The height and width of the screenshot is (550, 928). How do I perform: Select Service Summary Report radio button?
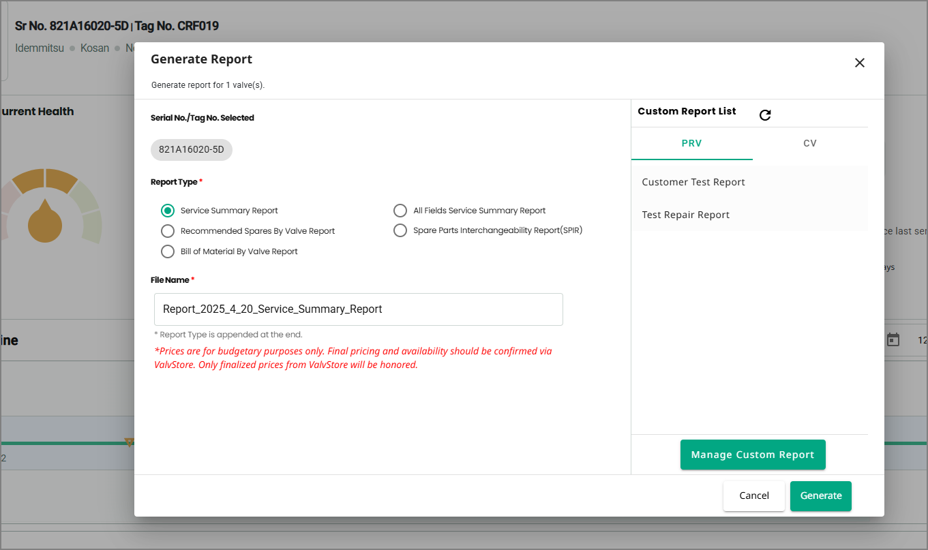168,211
